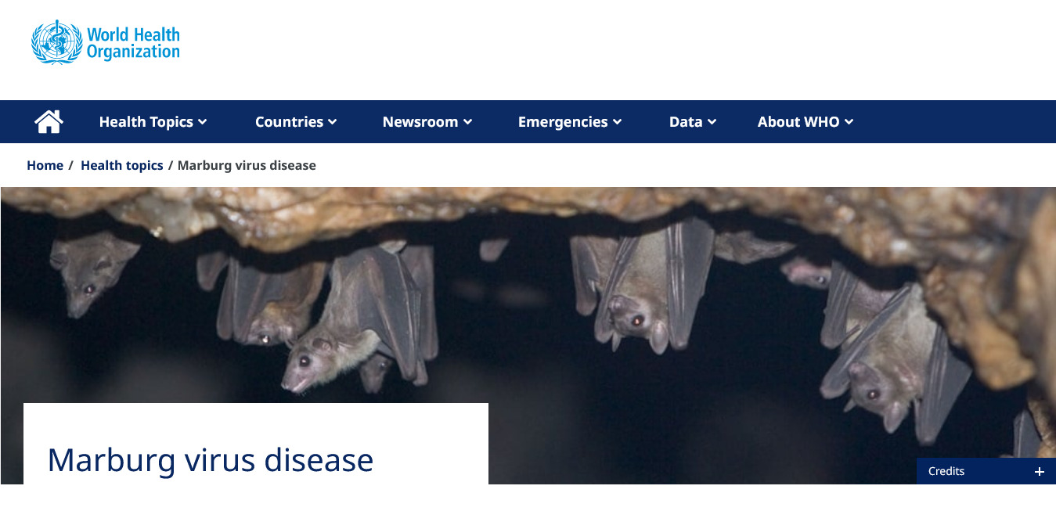Expand the Data dropdown chevron
Image resolution: width=1056 pixels, height=511 pixels.
tap(712, 122)
